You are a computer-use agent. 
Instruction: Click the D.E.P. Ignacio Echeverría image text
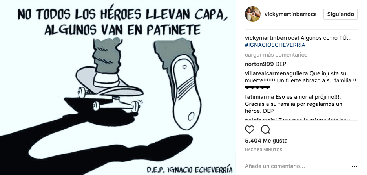(x=190, y=169)
